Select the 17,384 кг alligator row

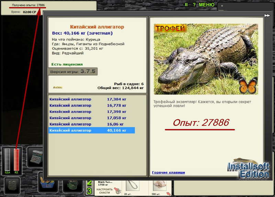click(x=91, y=99)
